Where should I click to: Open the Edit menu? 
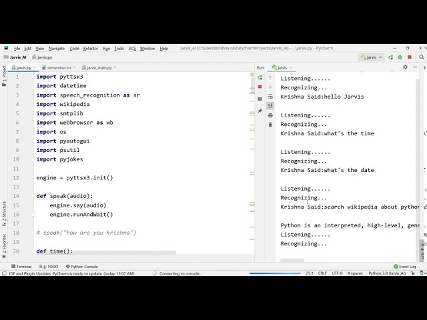tap(27, 49)
